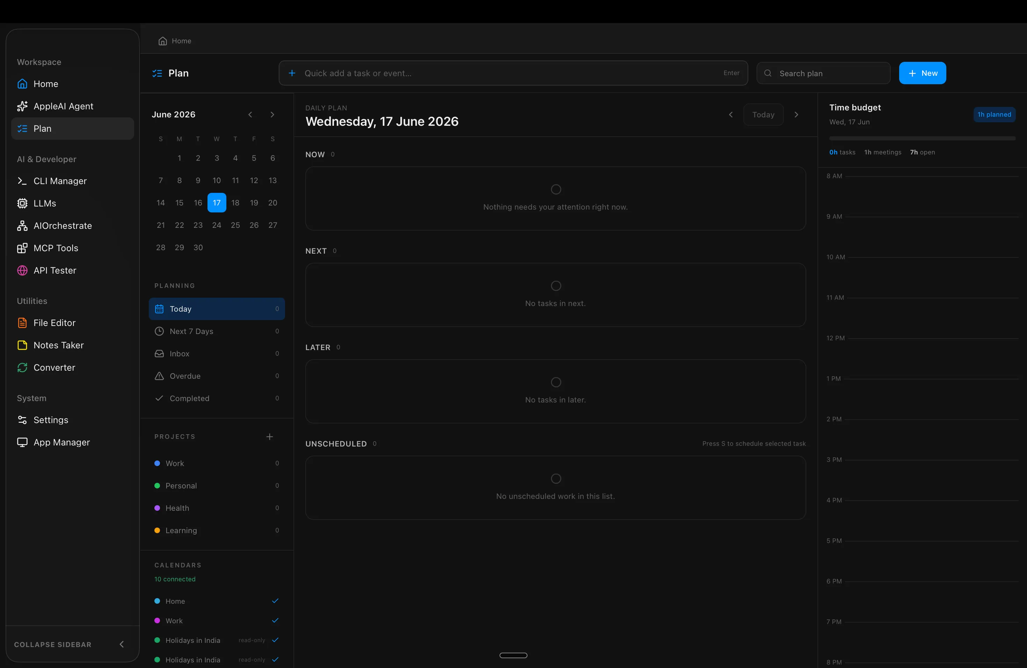
Task: Go to previous day in daily plan
Action: tap(730, 114)
